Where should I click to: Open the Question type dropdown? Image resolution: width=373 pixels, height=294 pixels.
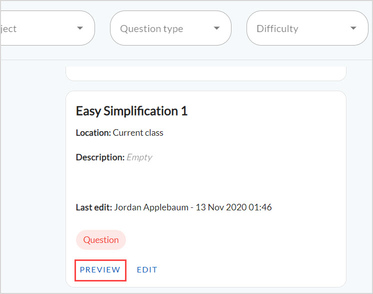coord(170,28)
